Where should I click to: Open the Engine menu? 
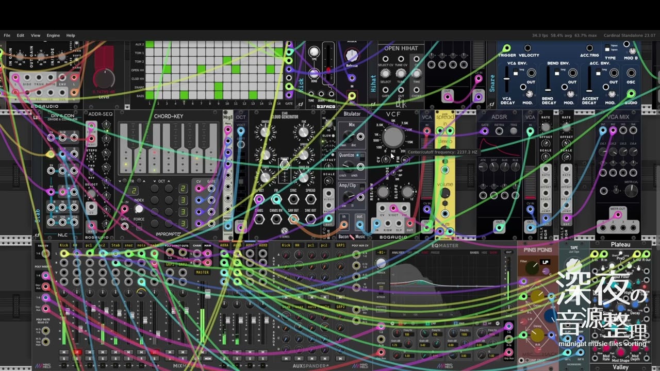[x=53, y=36]
